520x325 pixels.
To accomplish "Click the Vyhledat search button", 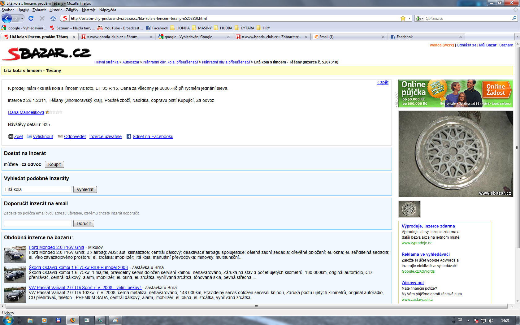I will [x=85, y=189].
